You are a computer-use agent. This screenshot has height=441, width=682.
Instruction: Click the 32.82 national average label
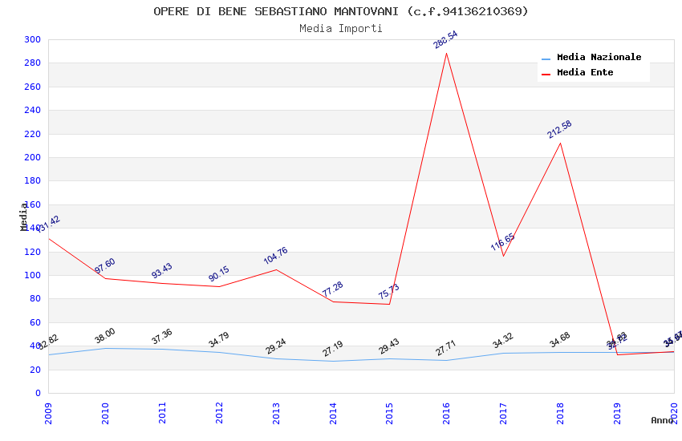point(48,342)
